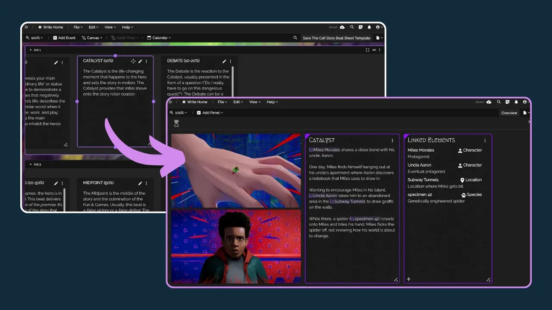Expand the Add Panel dropdown
Screen dimensions: 552x310
(x=210, y=113)
